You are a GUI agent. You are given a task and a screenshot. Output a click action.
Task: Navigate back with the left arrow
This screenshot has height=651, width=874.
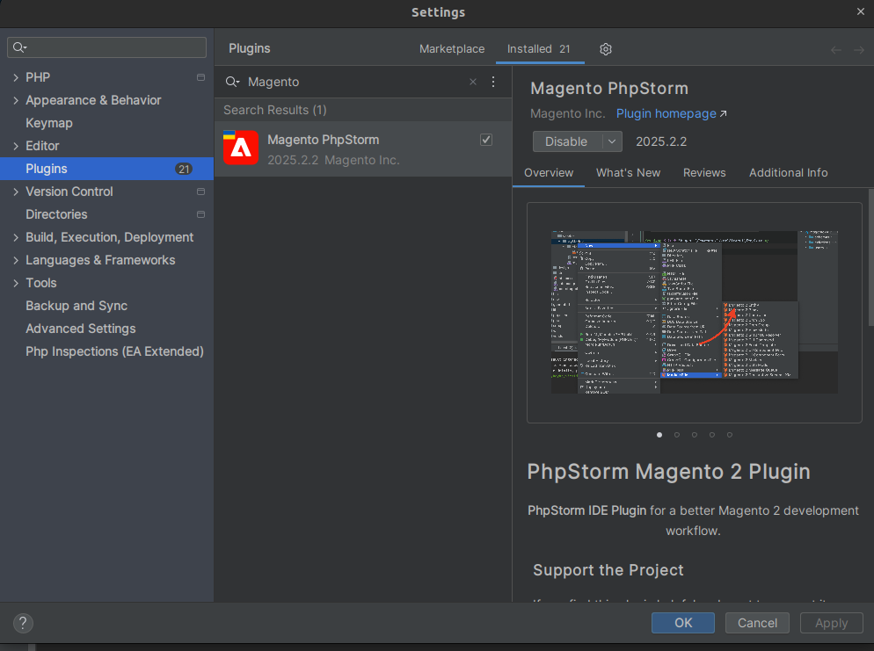(x=836, y=50)
